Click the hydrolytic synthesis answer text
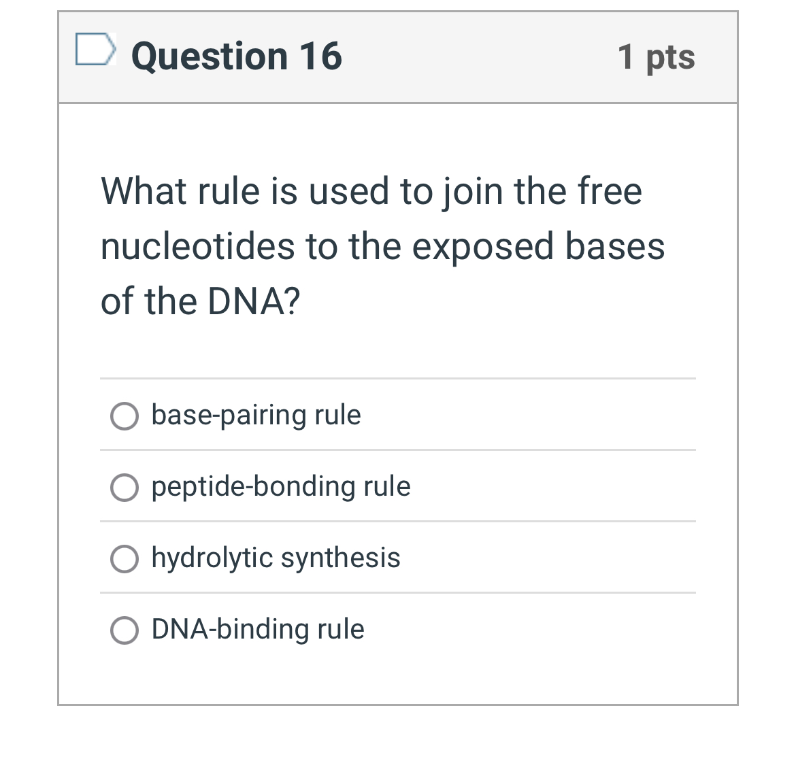Screen dimensions: 796x778 pos(276,558)
